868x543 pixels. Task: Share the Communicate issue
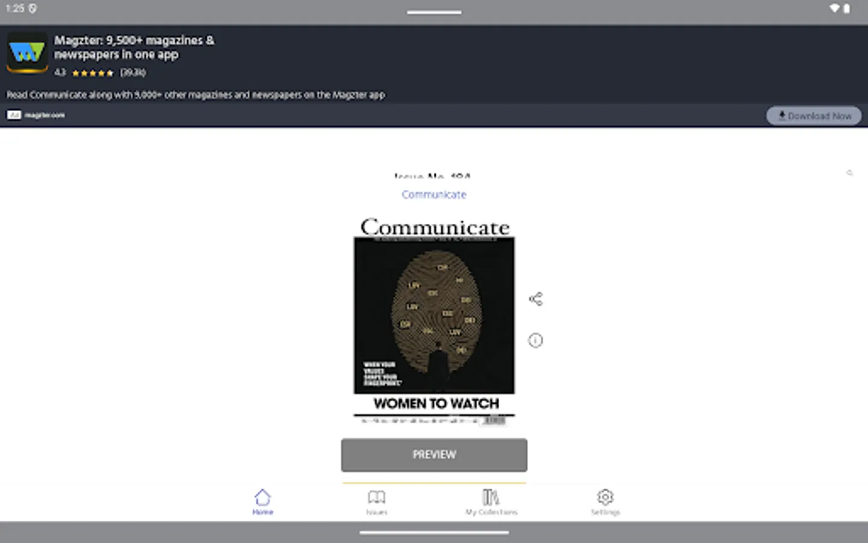tap(535, 298)
